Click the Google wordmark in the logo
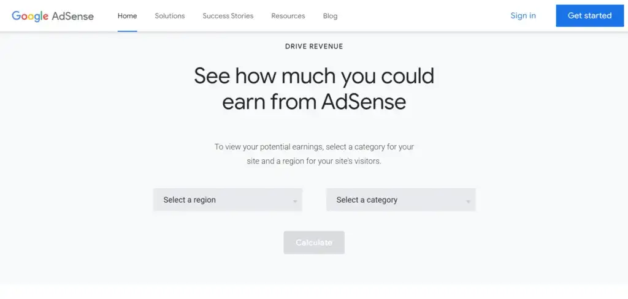This screenshot has height=299, width=628. 30,16
